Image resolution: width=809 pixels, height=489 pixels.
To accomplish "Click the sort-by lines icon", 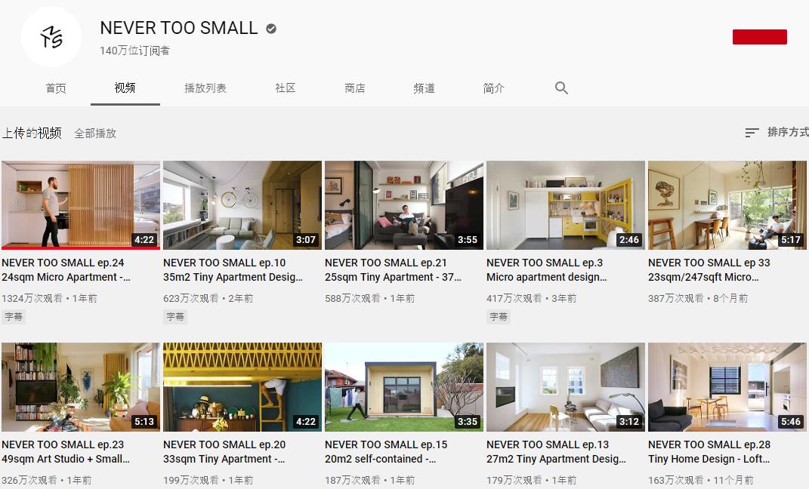I will [x=752, y=132].
